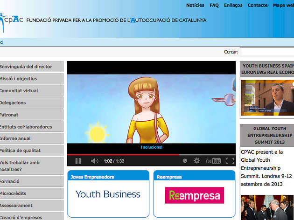Open the Joves Emprenedors card header
Image resolution: width=294 pixels, height=220 pixels.
108,176
